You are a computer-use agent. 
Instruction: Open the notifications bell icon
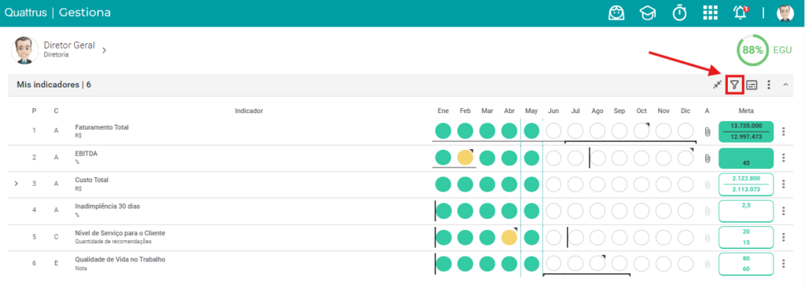click(741, 13)
